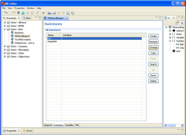Switch to the Bots tab
Screen dimensions: 186x135
[26, 18]
